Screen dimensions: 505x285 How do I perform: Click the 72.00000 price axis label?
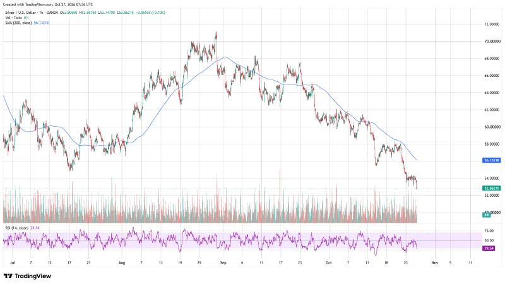coord(492,24)
